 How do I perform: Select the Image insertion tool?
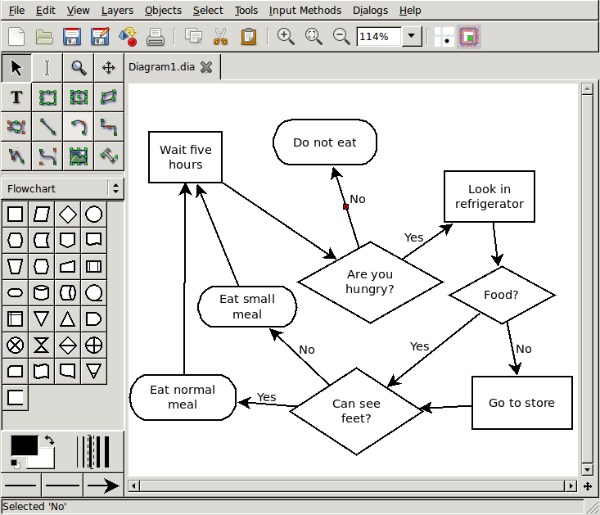coord(78,155)
